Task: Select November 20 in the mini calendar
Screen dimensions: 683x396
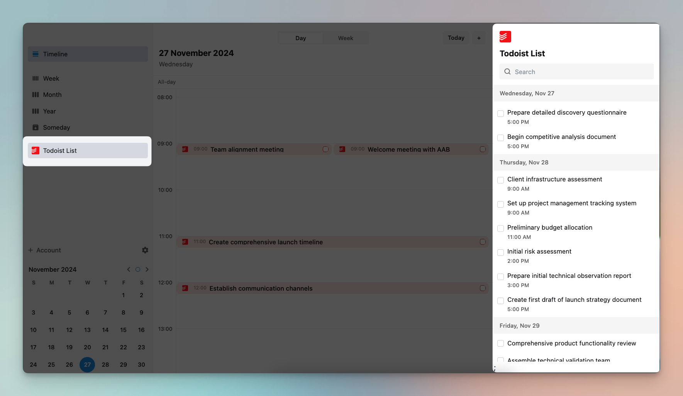Action: point(87,347)
